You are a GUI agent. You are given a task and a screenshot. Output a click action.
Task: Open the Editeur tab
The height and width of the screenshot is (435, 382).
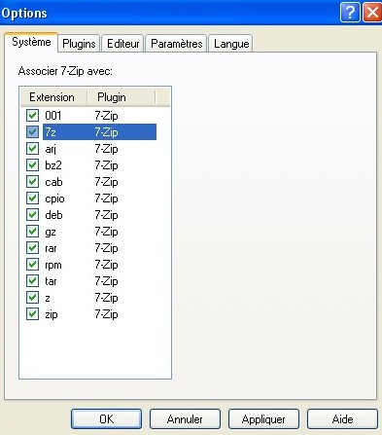click(x=122, y=44)
